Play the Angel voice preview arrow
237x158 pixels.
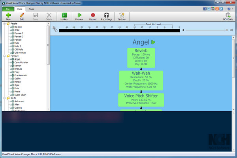click(154, 42)
